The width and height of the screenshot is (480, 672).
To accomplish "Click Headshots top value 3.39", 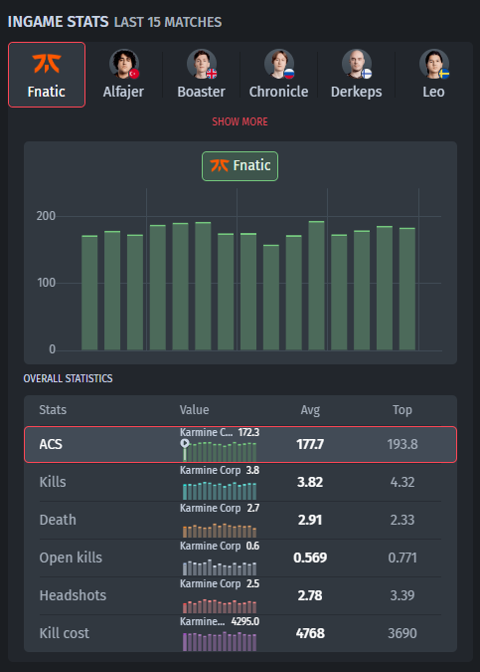I will point(402,595).
